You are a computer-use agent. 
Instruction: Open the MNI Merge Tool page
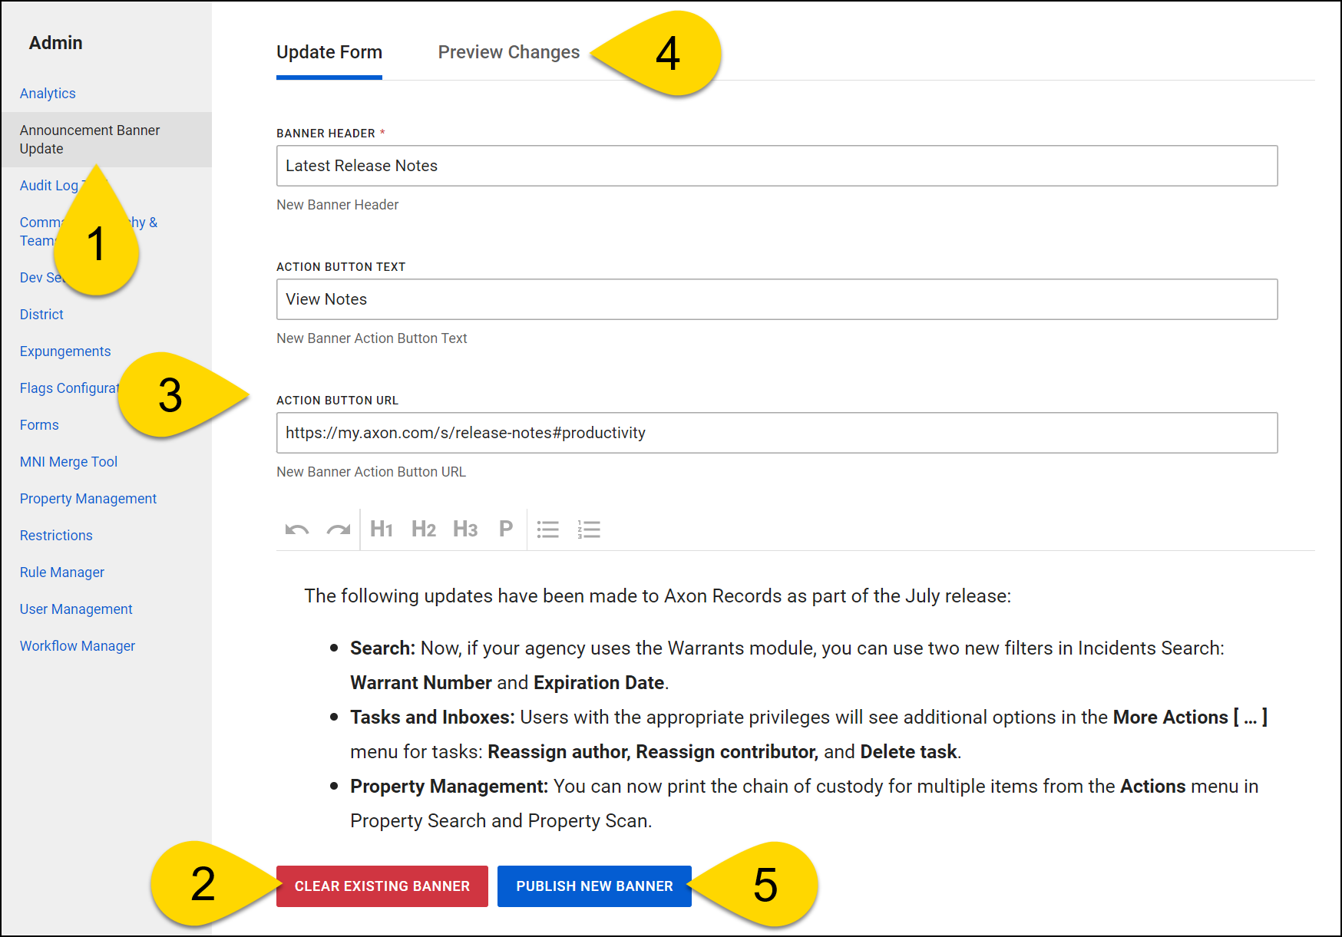click(x=68, y=462)
